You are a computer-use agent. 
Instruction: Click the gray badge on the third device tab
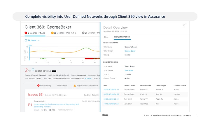pyautogui.click(x=83, y=33)
